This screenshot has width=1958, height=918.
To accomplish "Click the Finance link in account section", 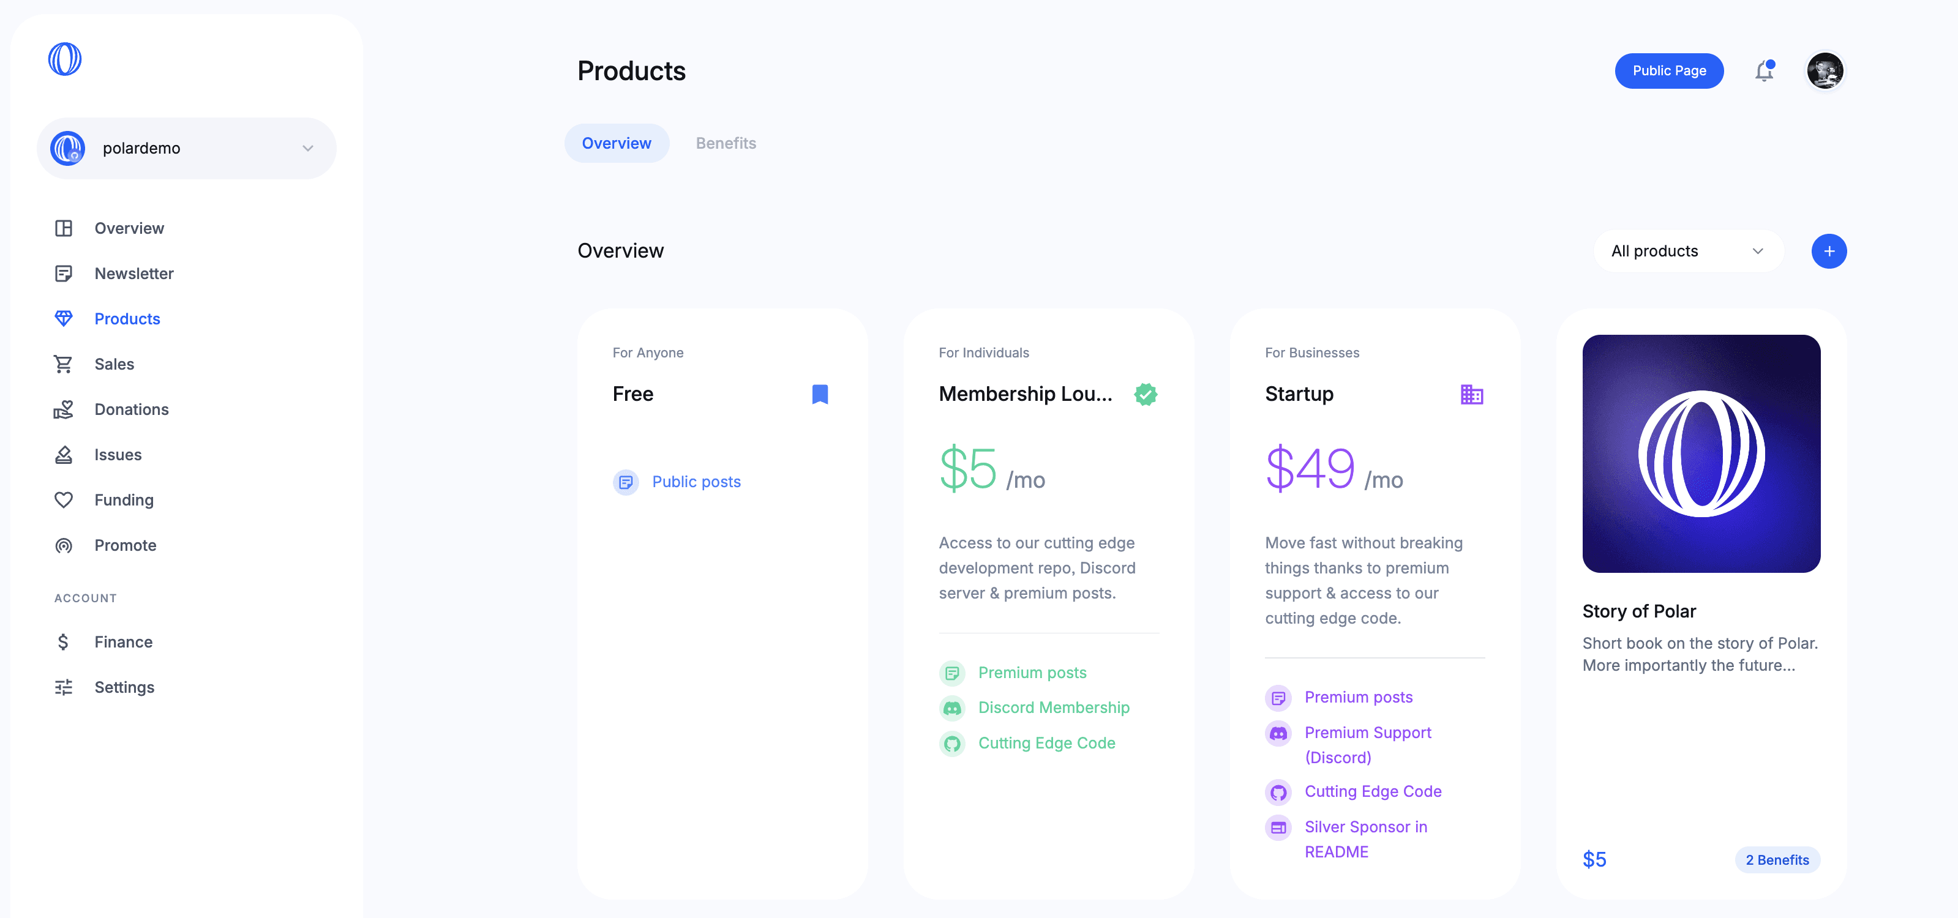I will click(x=122, y=641).
